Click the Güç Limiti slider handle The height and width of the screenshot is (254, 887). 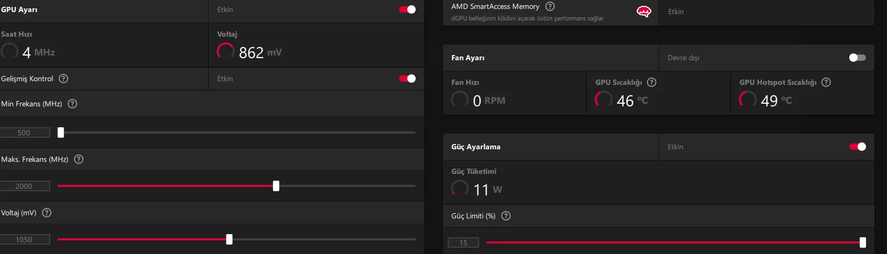coord(863,242)
